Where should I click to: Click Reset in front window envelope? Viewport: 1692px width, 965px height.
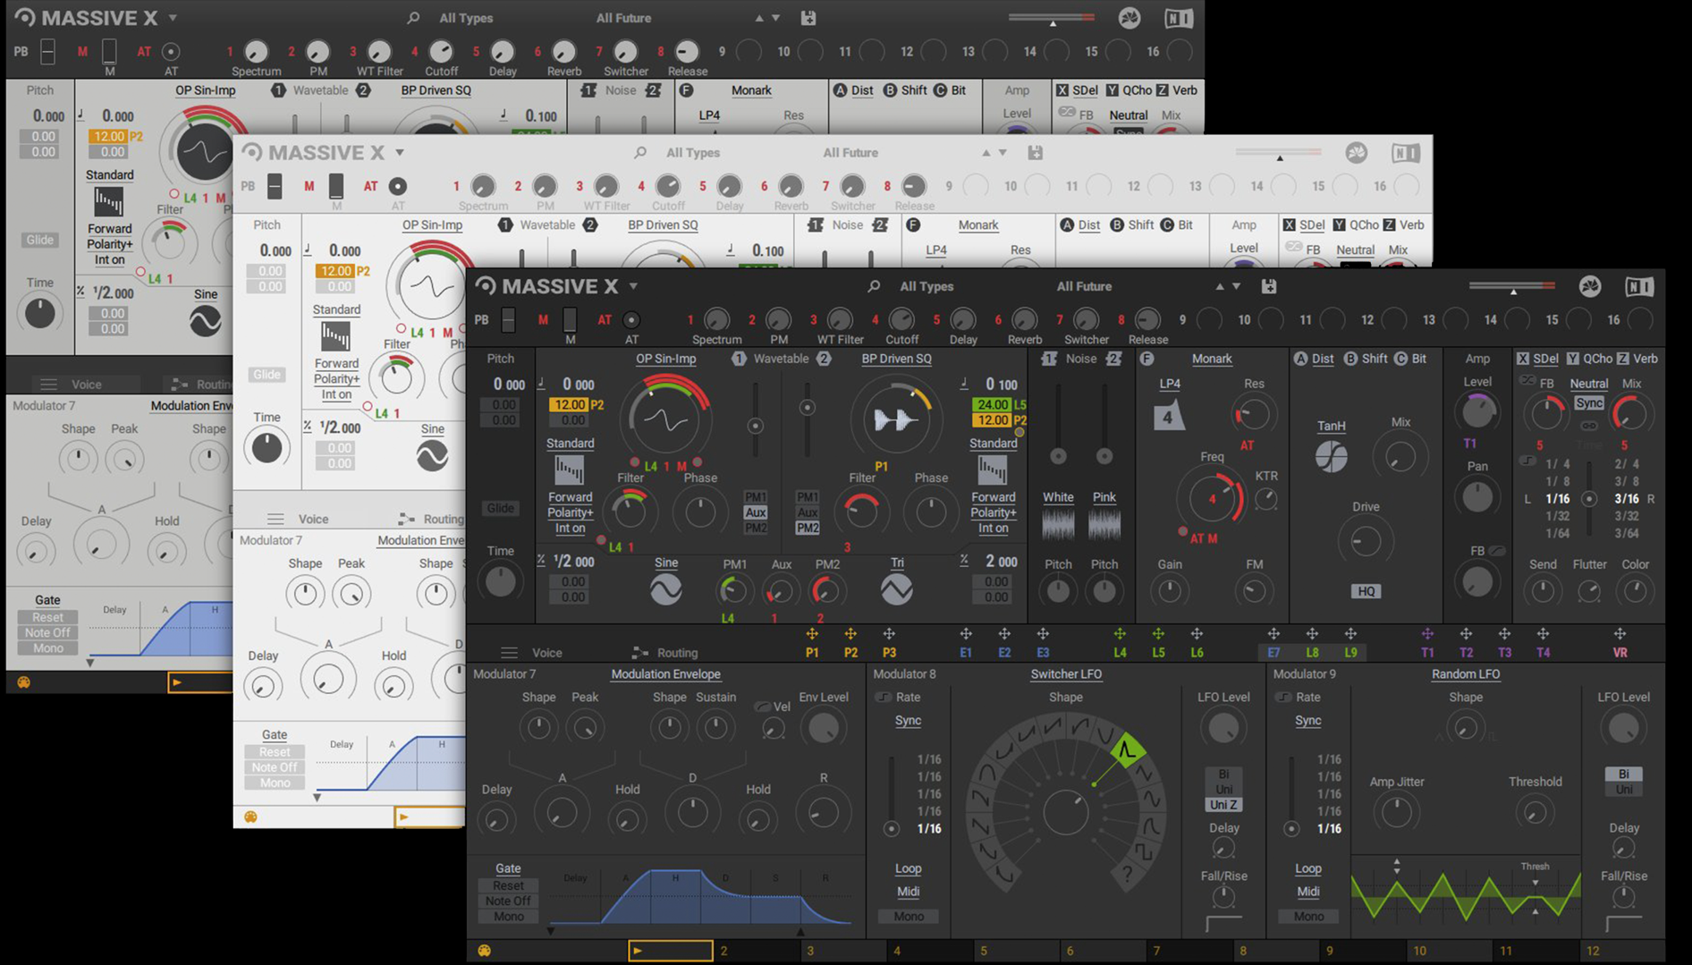click(x=508, y=885)
